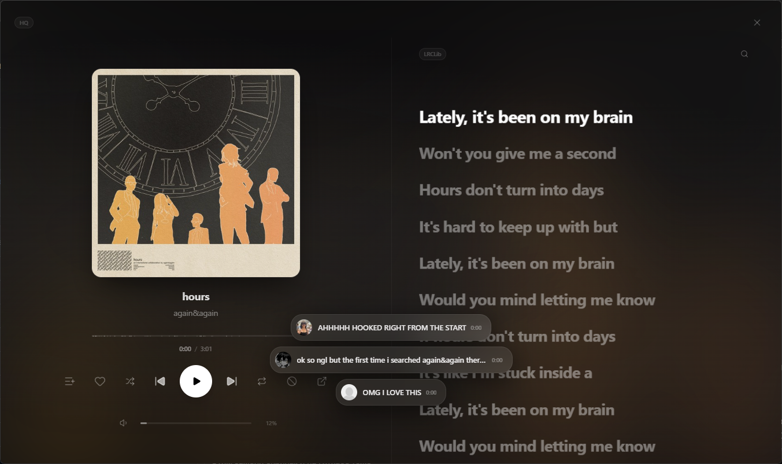Start playback with the play button
The height and width of the screenshot is (464, 782).
pyautogui.click(x=196, y=381)
